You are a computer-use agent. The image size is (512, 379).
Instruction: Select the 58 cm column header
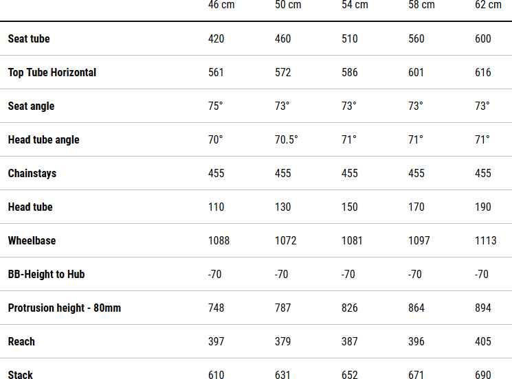[x=421, y=5]
